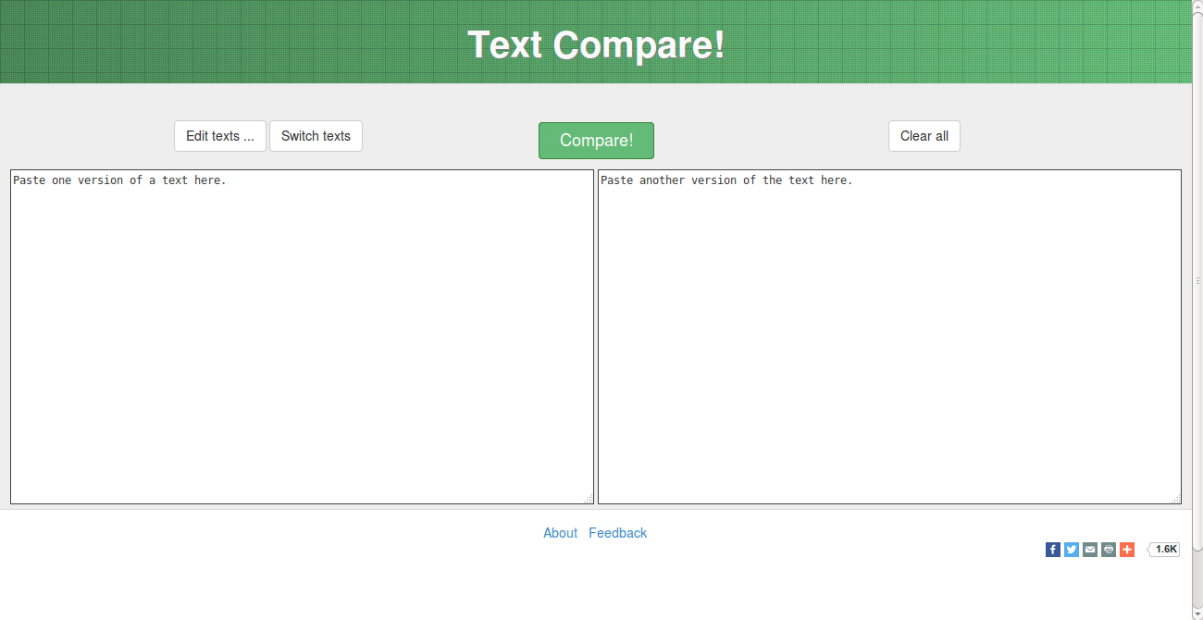The image size is (1203, 620).
Task: Click the scrollbar up arrow
Action: pyautogui.click(x=1197, y=6)
